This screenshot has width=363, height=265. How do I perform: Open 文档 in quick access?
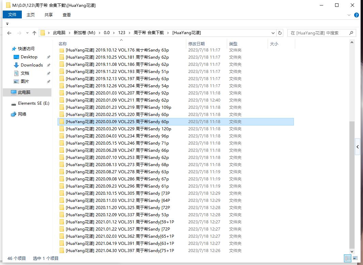point(25,73)
